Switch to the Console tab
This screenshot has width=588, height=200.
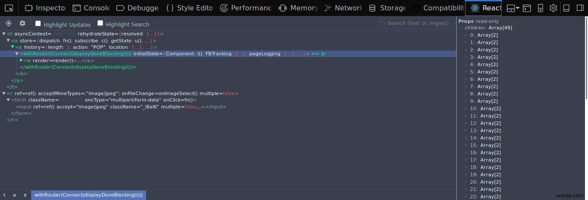(91, 8)
